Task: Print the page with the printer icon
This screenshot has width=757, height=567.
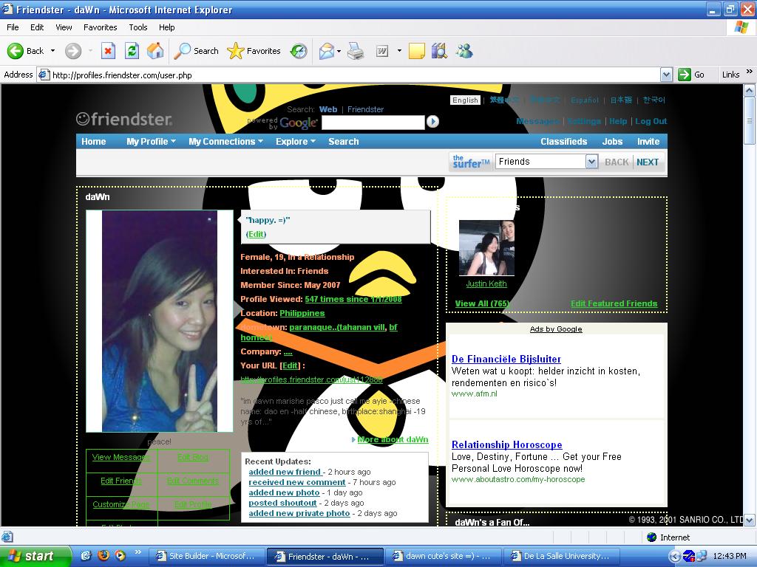Action: [x=356, y=51]
